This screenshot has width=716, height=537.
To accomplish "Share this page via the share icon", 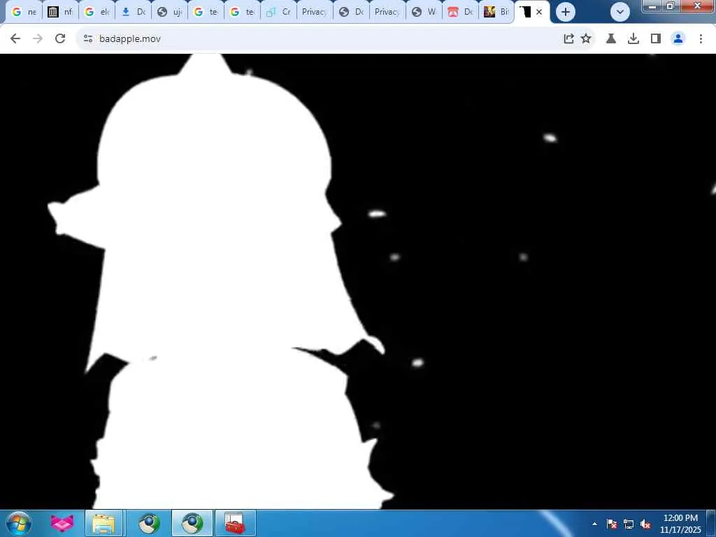I will pyautogui.click(x=568, y=39).
